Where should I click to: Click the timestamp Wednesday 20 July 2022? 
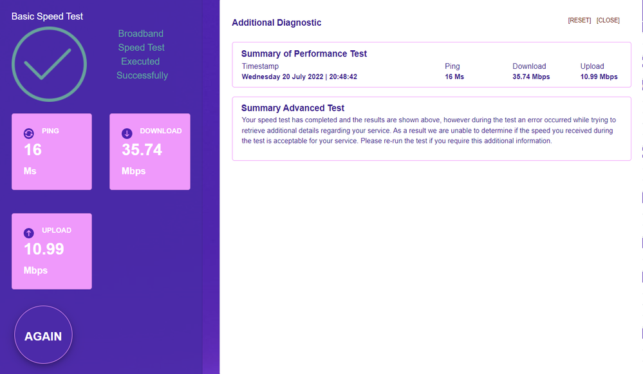pyautogui.click(x=299, y=77)
